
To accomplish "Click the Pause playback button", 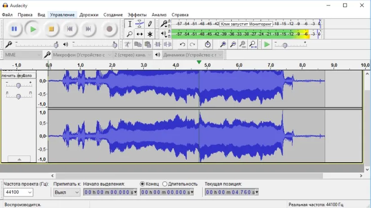I will (14, 29).
